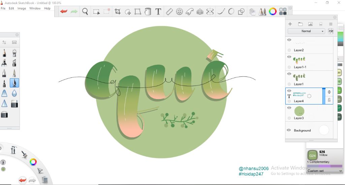Hide Layer1 with its eye icon
Screen dimensions: 345x185
289,74
